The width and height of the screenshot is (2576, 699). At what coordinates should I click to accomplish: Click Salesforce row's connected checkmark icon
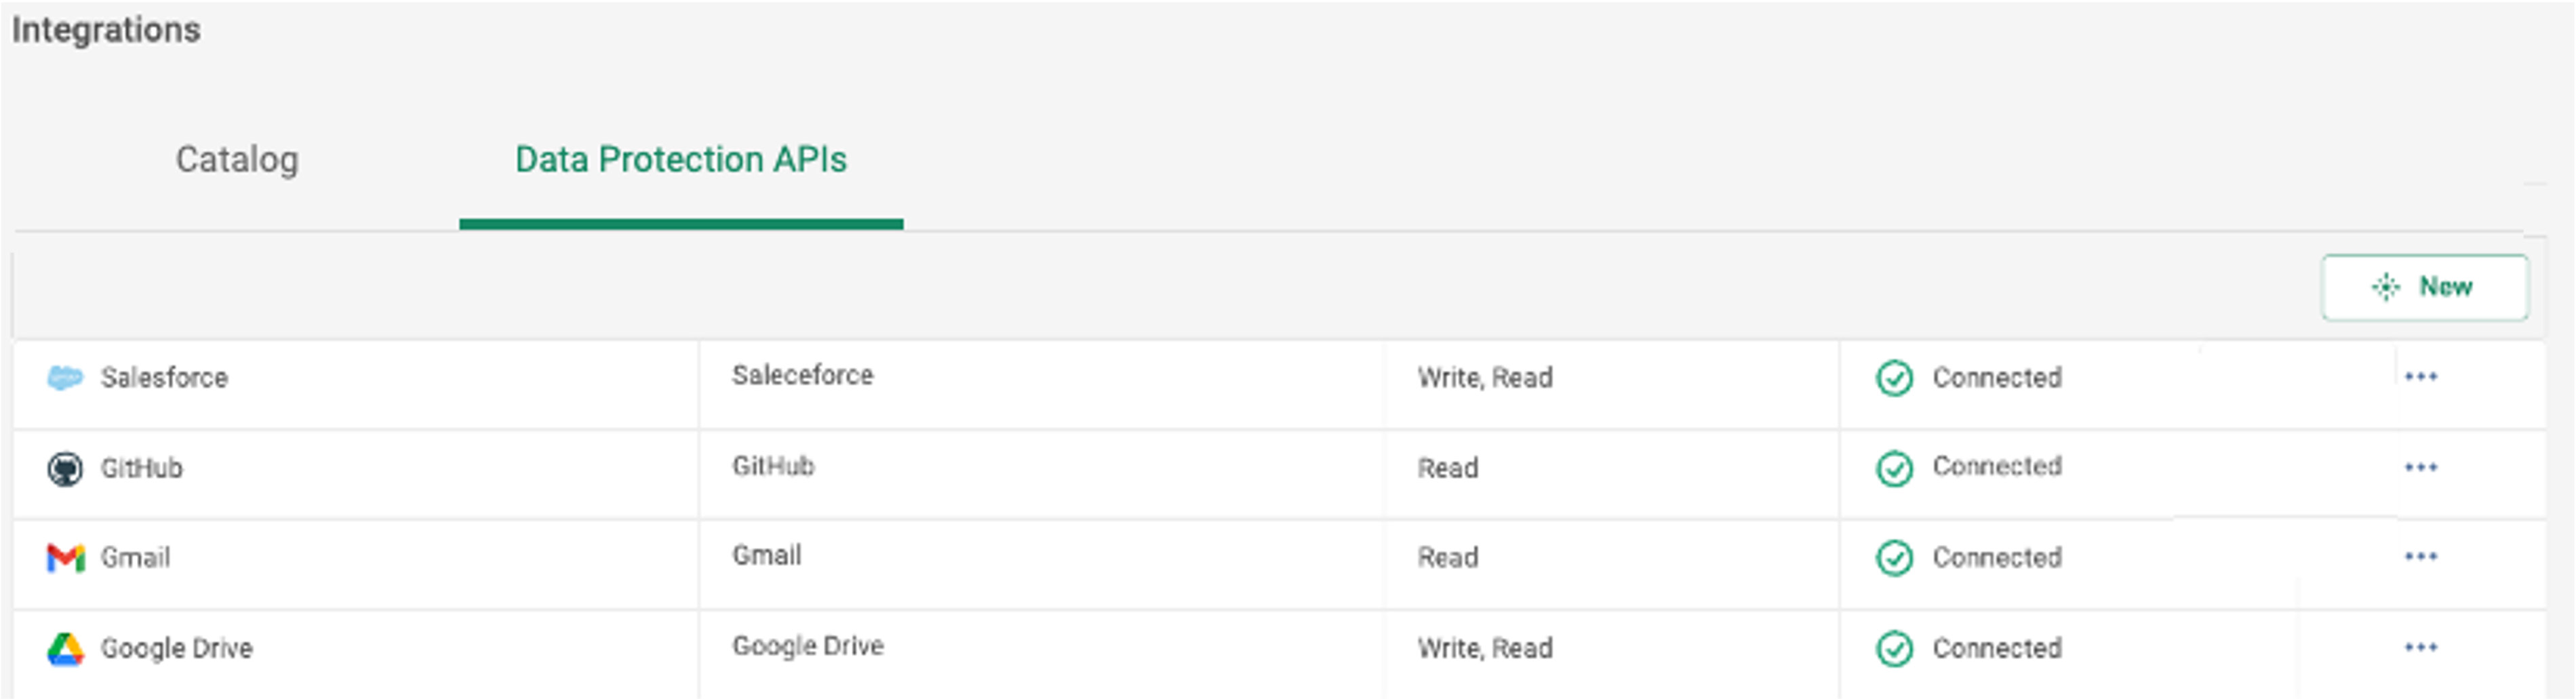[1894, 378]
